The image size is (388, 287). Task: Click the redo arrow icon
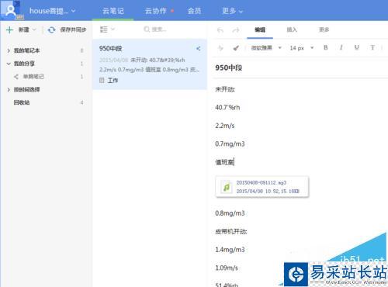(236, 30)
